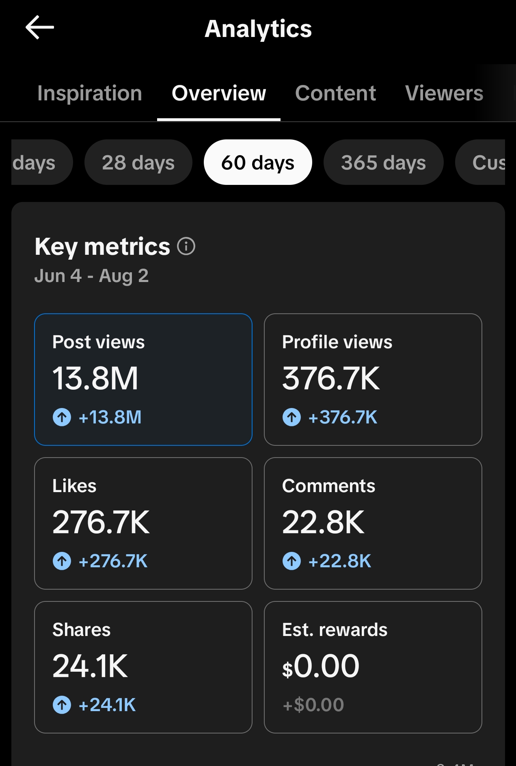Viewport: 516px width, 766px height.
Task: Choose the 28 days range
Action: [x=138, y=162]
